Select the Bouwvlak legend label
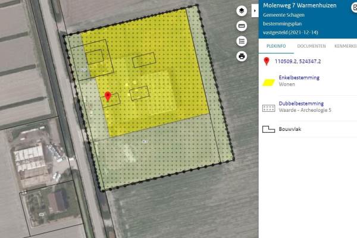The width and height of the screenshot is (357, 238). [x=290, y=129]
